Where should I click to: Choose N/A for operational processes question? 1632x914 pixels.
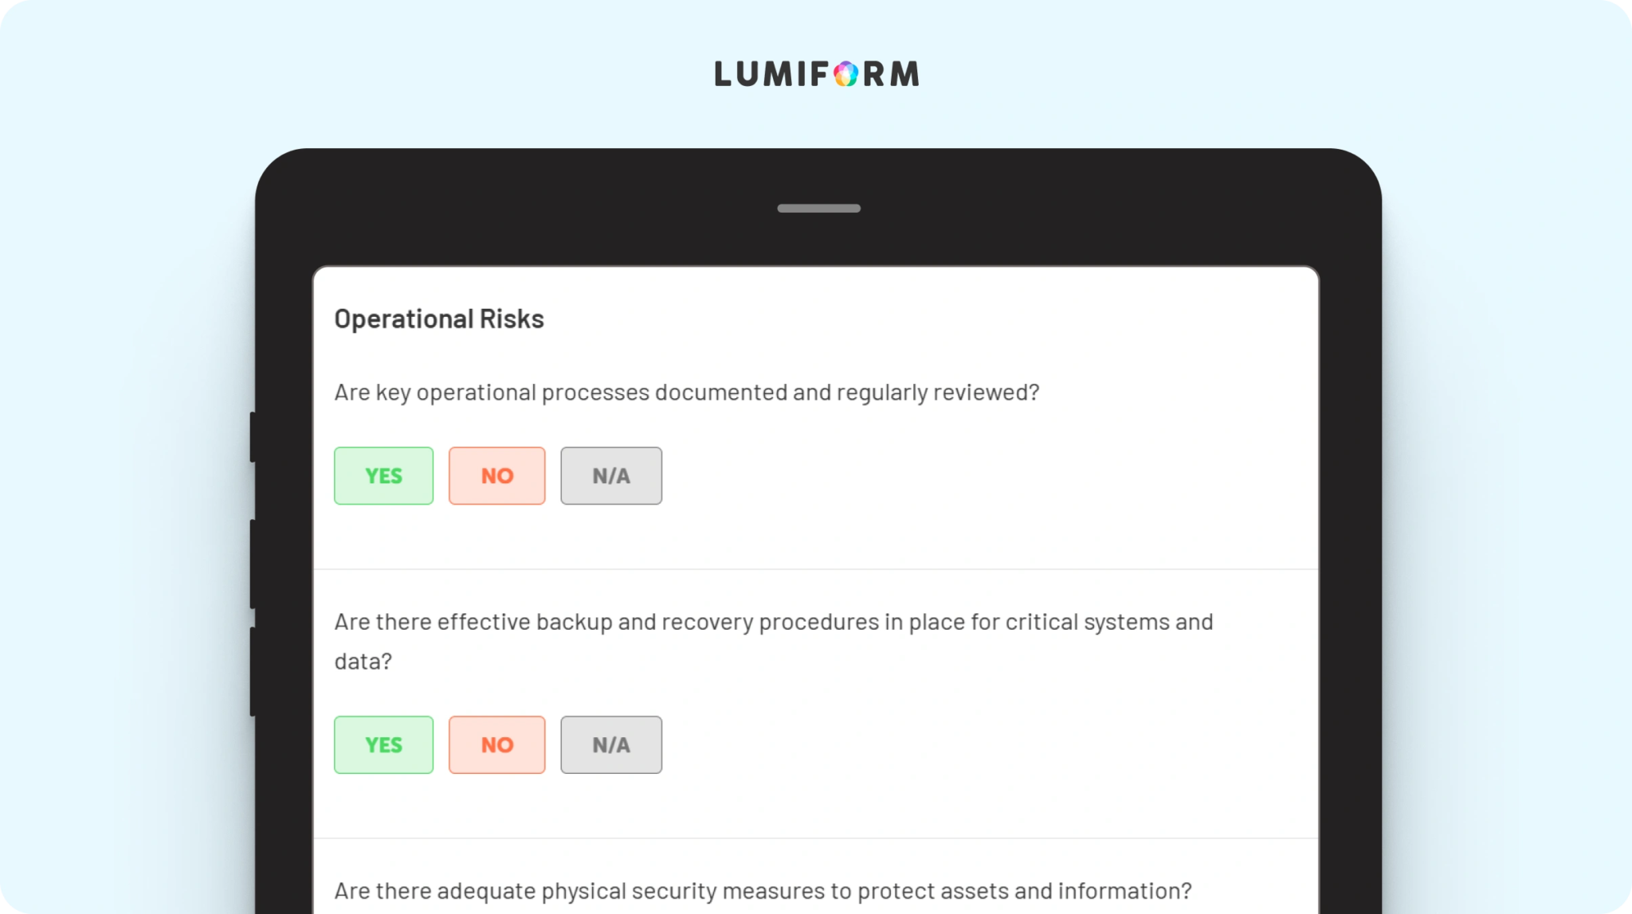[x=611, y=475]
